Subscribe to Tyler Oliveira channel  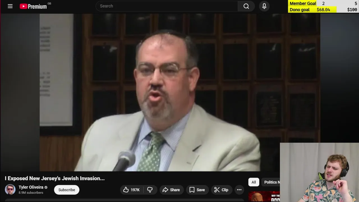[x=67, y=190]
